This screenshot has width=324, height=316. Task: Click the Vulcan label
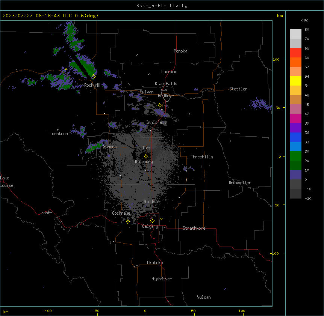tap(204, 297)
